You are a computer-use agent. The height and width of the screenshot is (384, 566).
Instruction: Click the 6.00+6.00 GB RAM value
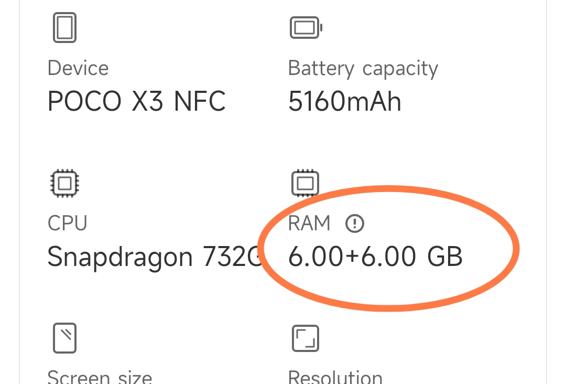point(375,257)
